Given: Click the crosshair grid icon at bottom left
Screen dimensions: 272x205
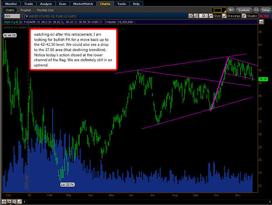Looking at the screenshot, I should [4, 202].
